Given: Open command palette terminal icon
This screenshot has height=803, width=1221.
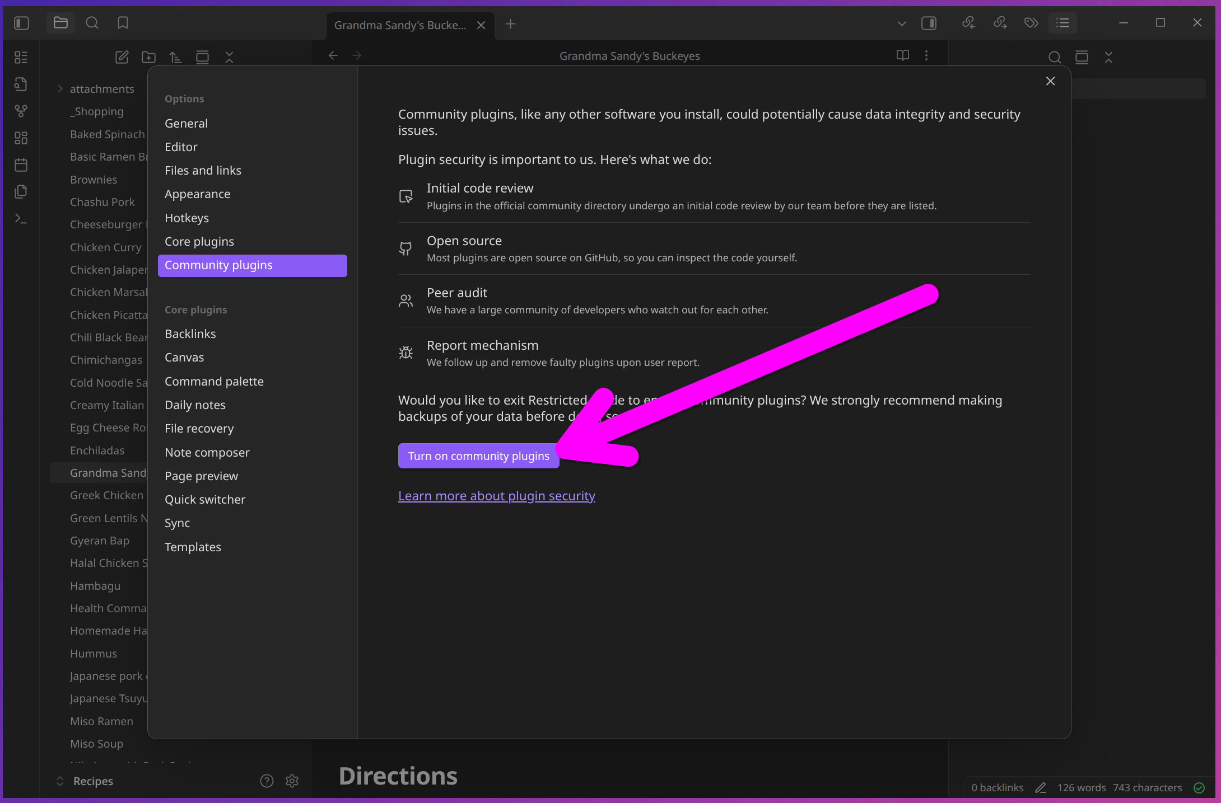Looking at the screenshot, I should pos(21,218).
